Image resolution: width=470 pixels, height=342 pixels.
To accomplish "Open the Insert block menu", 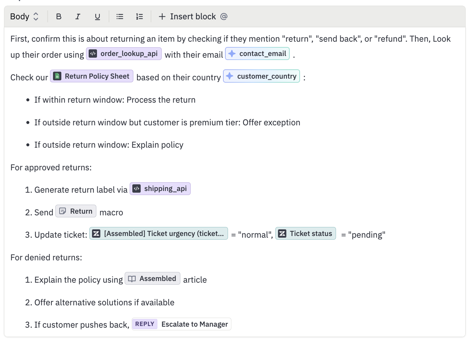I will pyautogui.click(x=188, y=16).
